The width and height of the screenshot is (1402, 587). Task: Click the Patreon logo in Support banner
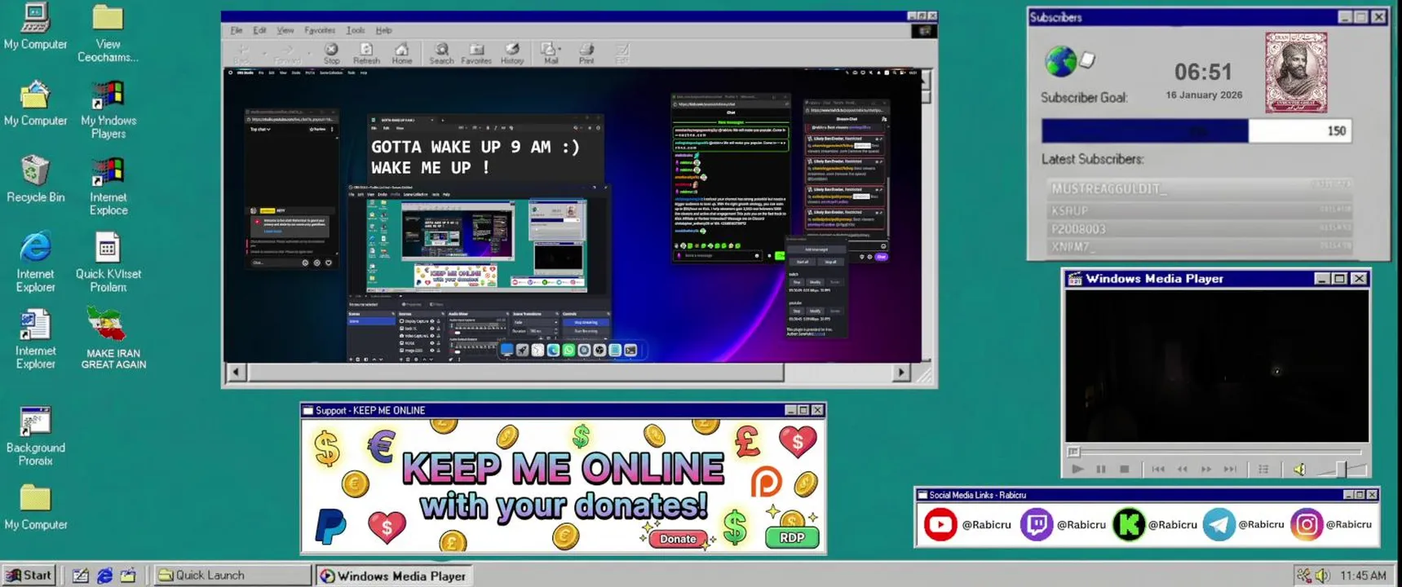[766, 482]
